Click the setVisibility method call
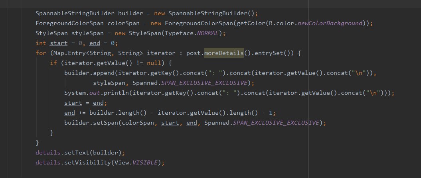 coord(87,162)
